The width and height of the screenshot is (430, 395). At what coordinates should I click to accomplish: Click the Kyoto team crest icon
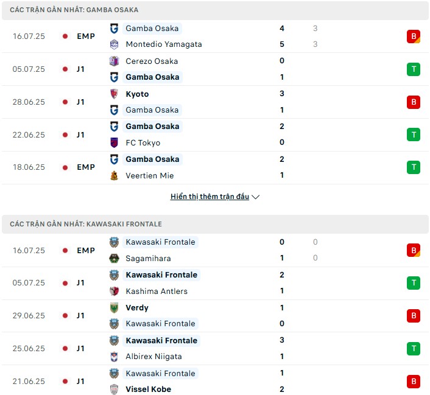pyautogui.click(x=114, y=94)
